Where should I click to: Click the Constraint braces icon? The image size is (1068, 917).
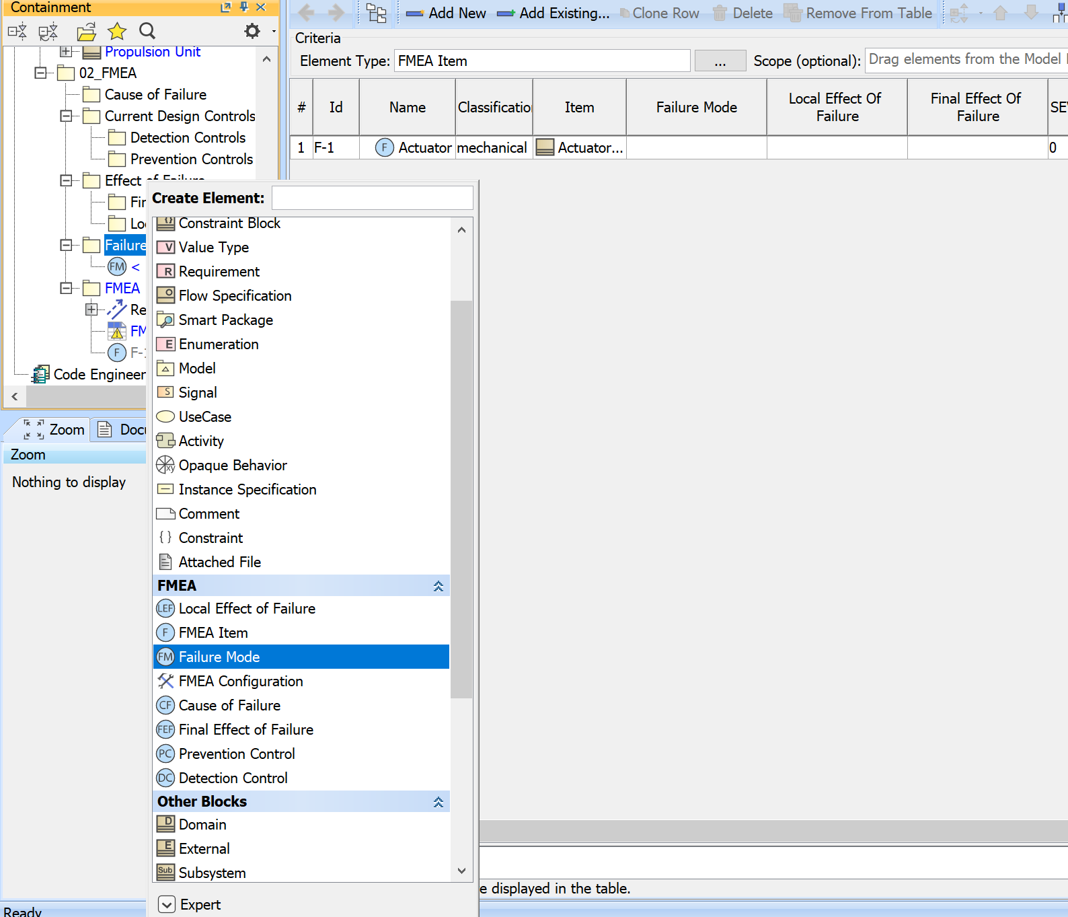click(x=165, y=538)
